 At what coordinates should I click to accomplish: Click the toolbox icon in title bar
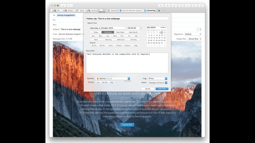point(161,6)
